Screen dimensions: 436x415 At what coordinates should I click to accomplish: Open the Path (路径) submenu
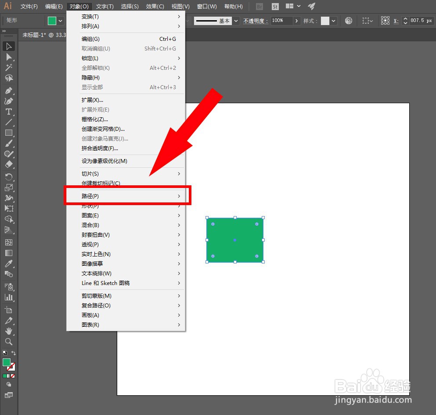[x=126, y=196]
